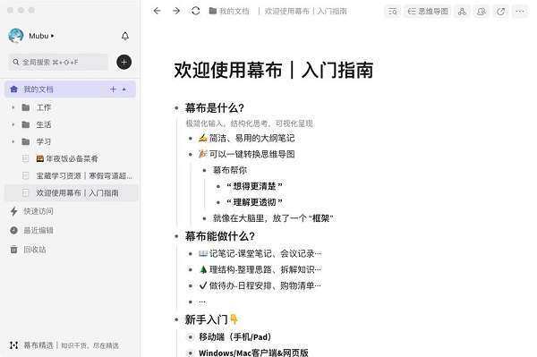Click the refresh sync icon
This screenshot has width=537, height=357.
point(195,11)
